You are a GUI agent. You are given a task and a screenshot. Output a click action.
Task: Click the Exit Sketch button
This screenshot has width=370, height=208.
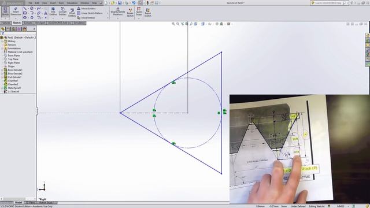point(5,12)
